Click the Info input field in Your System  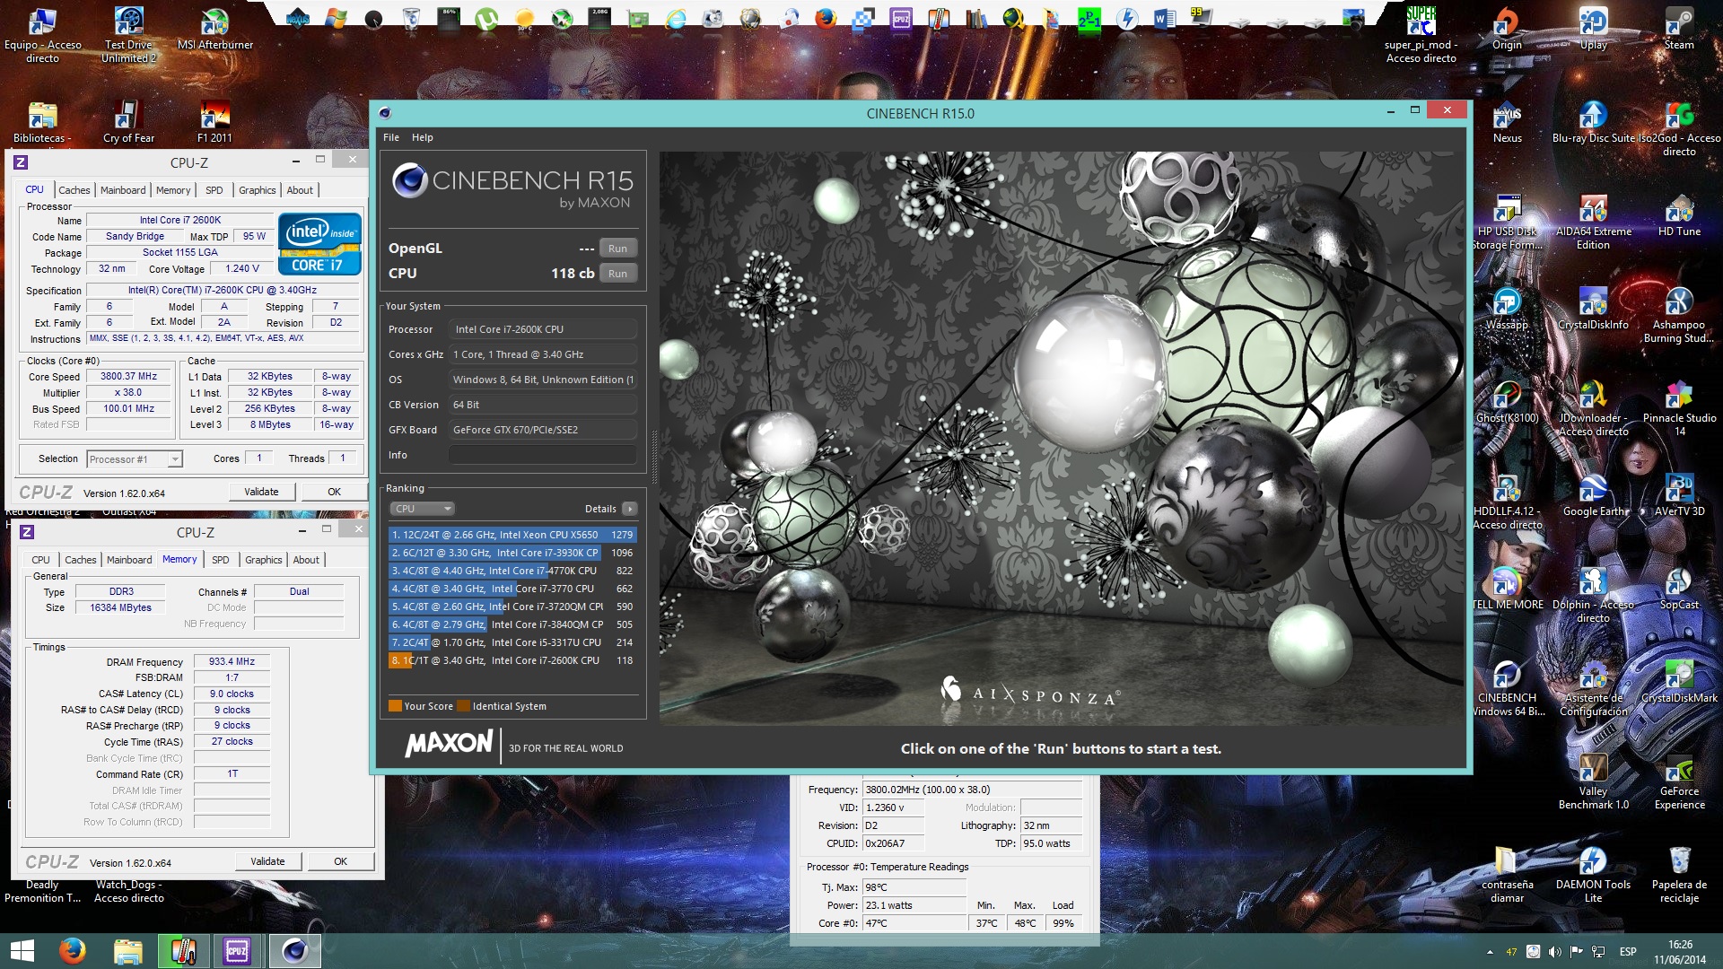(x=542, y=455)
